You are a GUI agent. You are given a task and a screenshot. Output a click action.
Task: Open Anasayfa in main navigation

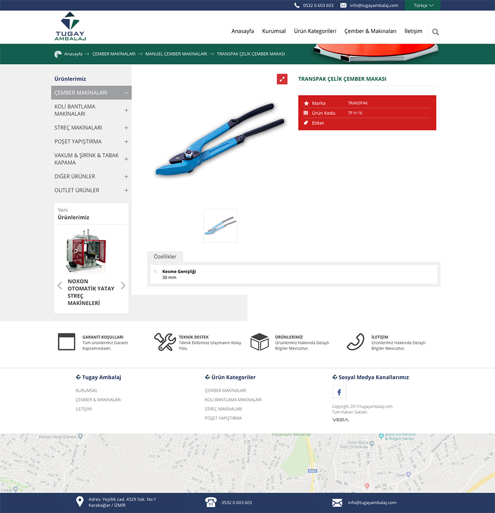(243, 31)
